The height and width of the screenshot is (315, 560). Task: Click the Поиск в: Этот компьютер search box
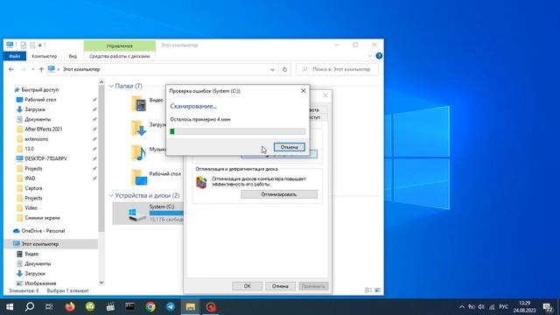pos(338,69)
